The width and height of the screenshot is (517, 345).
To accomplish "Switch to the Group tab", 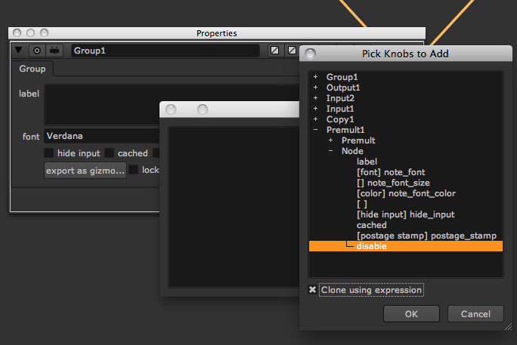I will click(x=33, y=69).
